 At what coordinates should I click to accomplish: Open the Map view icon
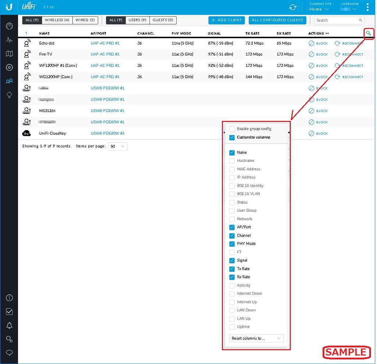click(x=9, y=54)
